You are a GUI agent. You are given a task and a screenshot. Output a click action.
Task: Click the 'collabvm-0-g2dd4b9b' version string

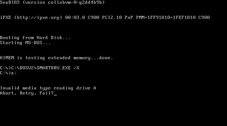(75, 2)
